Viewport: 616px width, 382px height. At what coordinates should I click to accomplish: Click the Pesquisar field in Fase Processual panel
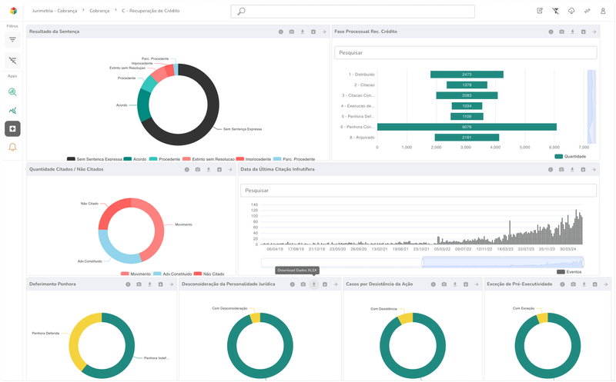tap(466, 53)
